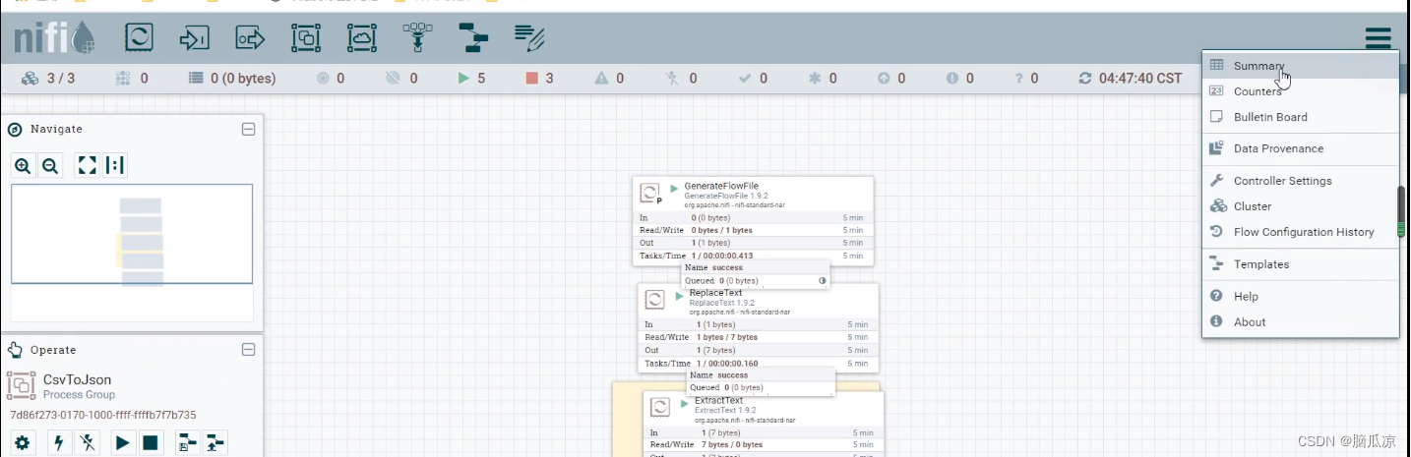
Task: Select the ReplaceText processor on canvas
Action: 758,328
